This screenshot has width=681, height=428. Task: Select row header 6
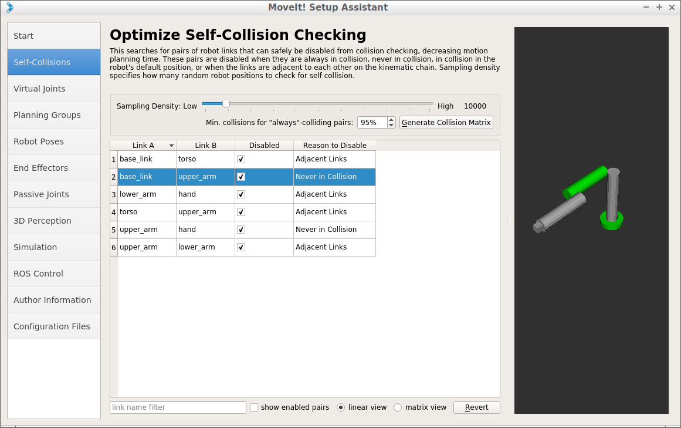click(x=114, y=247)
